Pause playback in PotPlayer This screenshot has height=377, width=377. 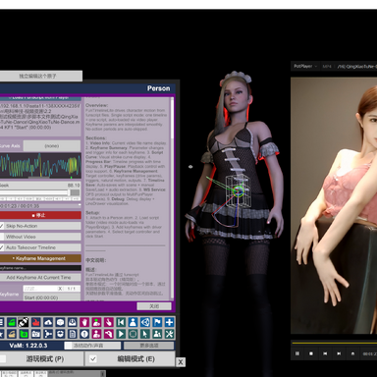point(297,353)
